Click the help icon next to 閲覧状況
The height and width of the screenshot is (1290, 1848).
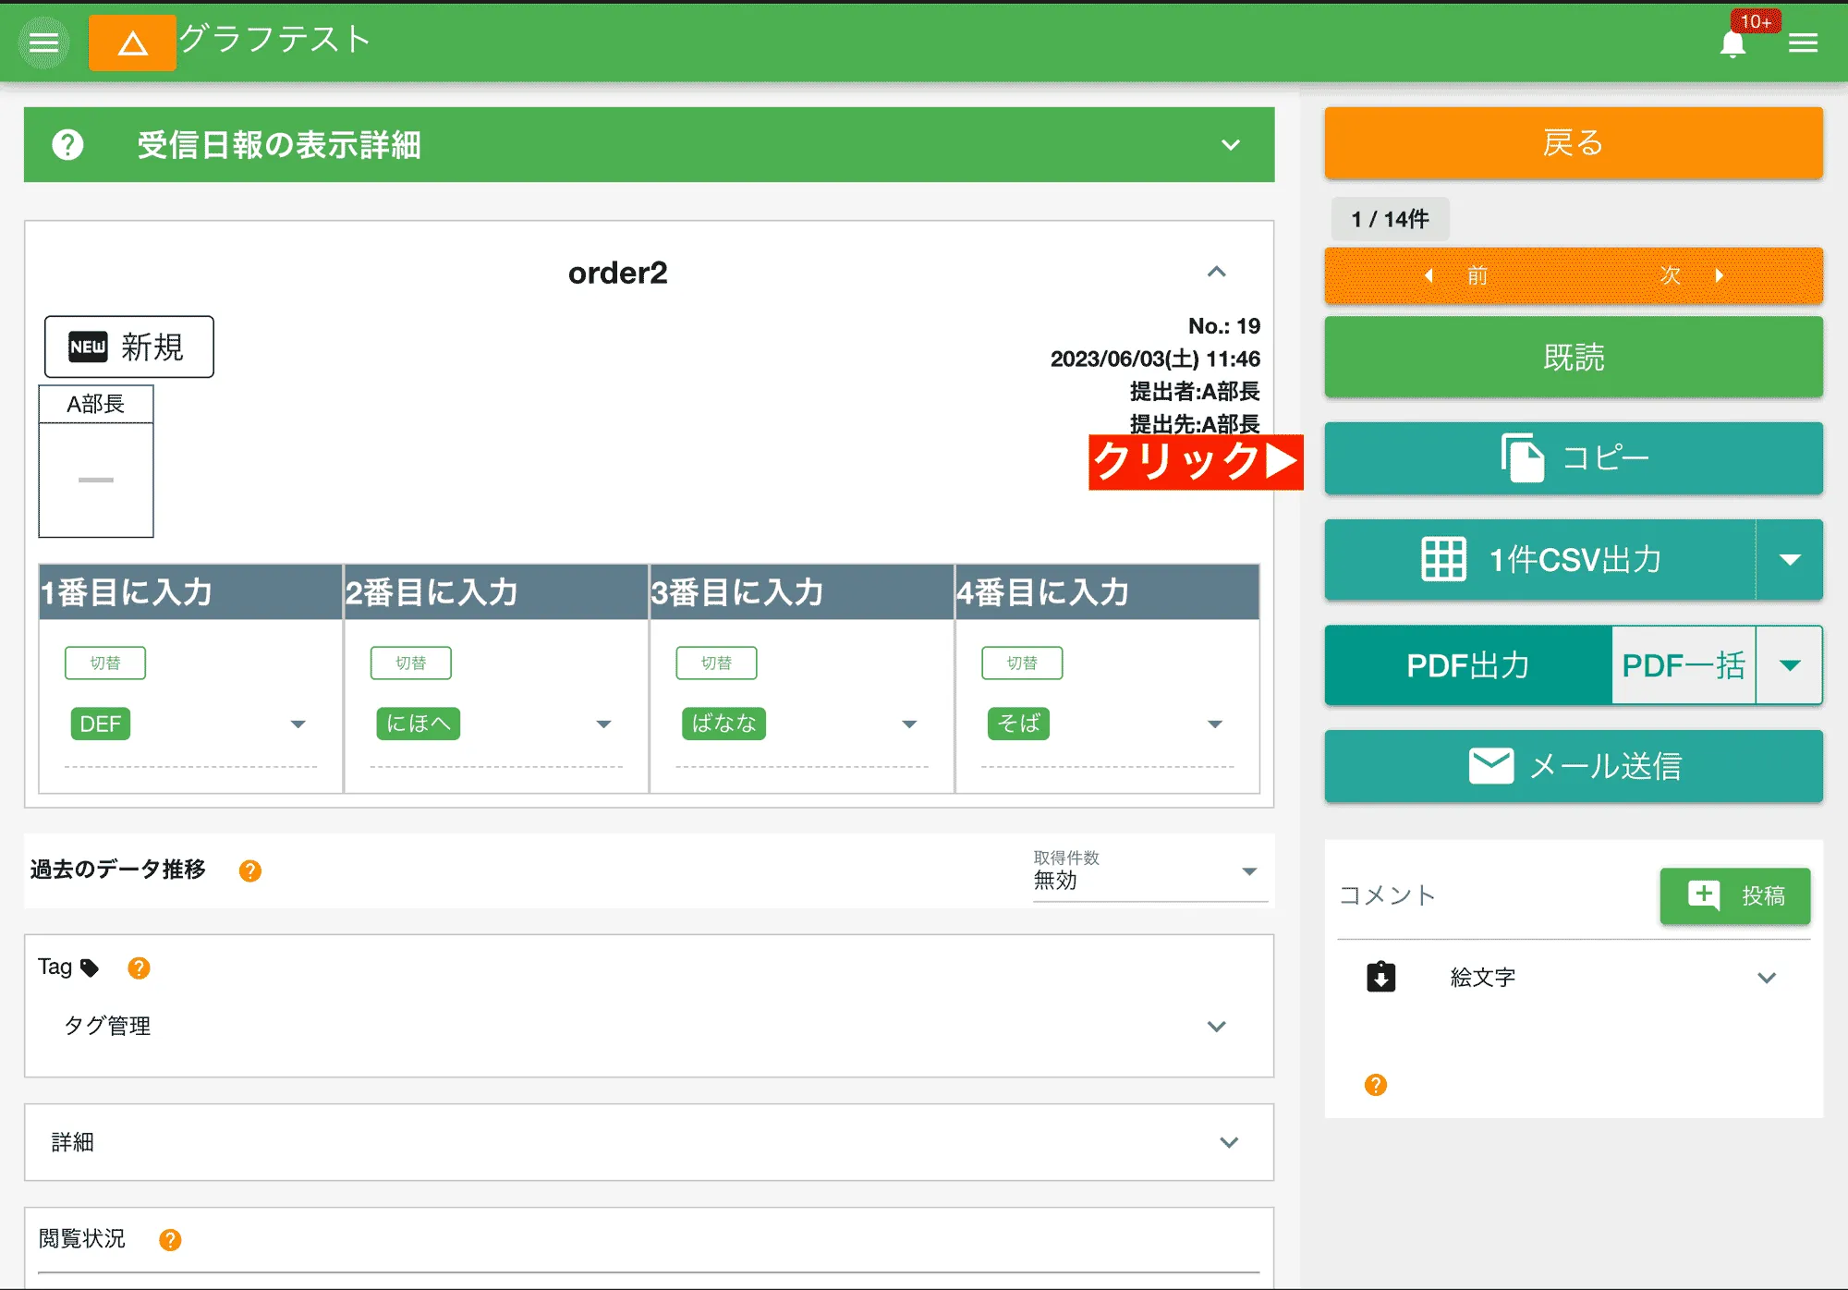(169, 1238)
